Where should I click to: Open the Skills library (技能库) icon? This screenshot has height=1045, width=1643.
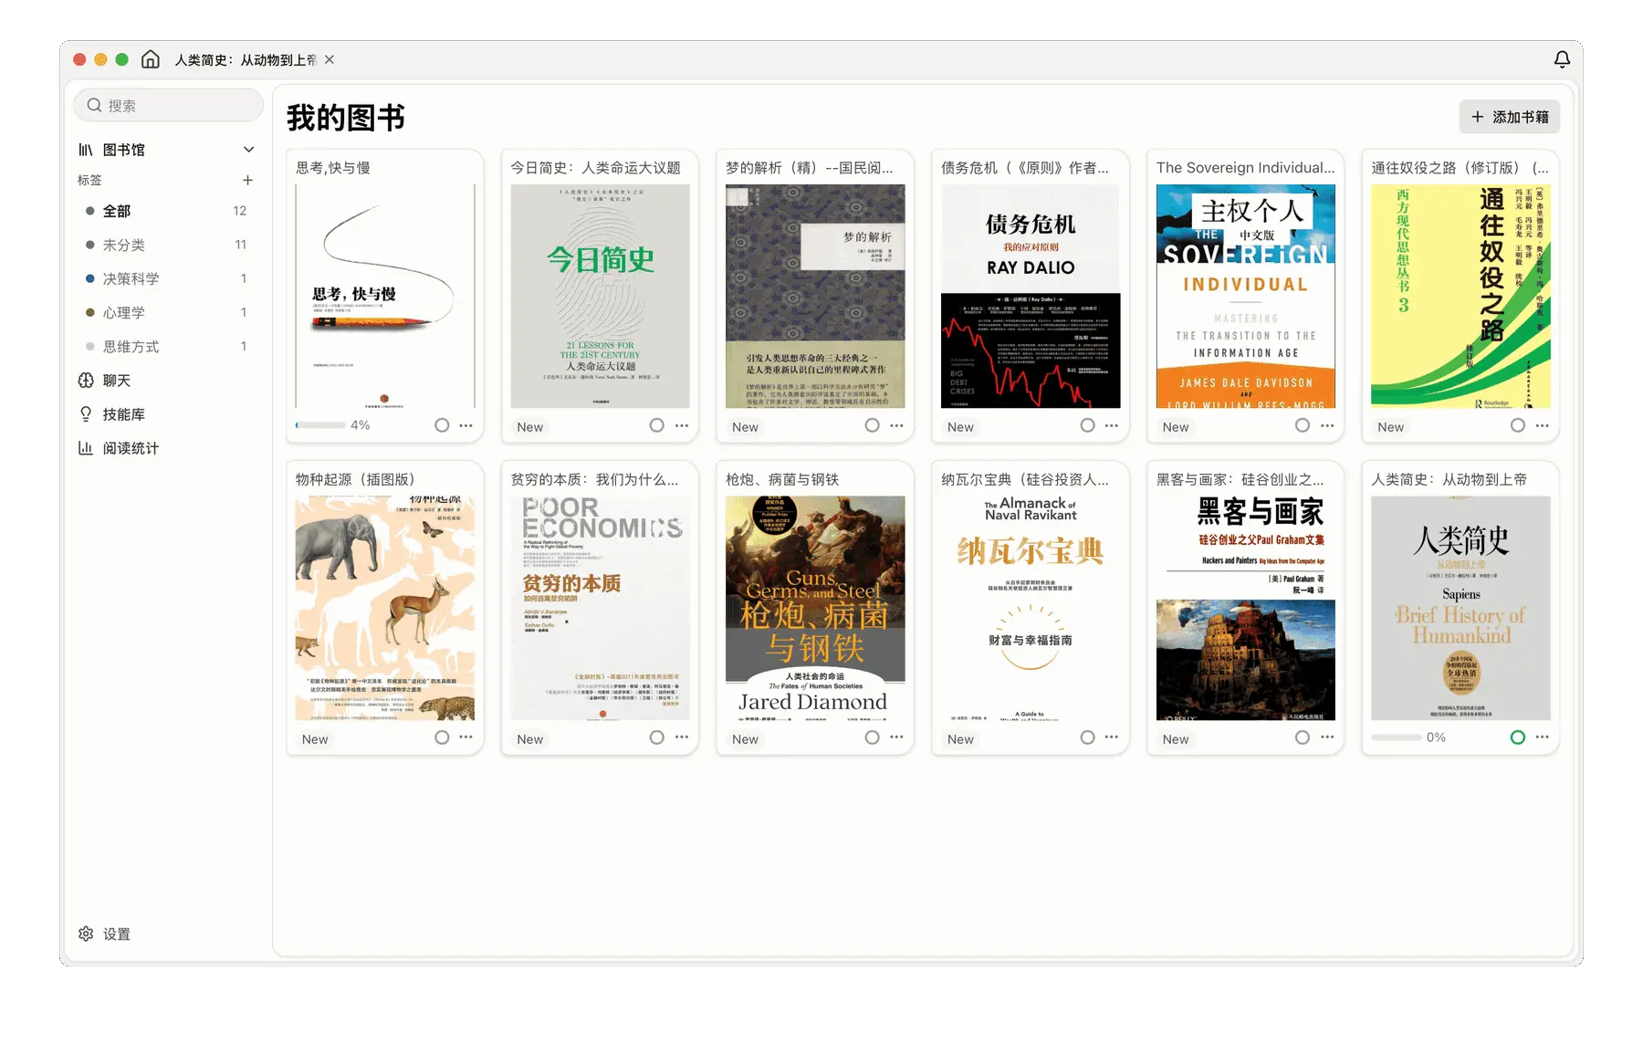86,414
